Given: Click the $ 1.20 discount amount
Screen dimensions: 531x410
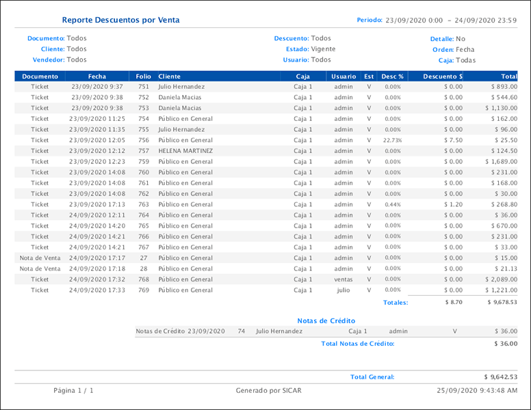Looking at the screenshot, I should (454, 205).
